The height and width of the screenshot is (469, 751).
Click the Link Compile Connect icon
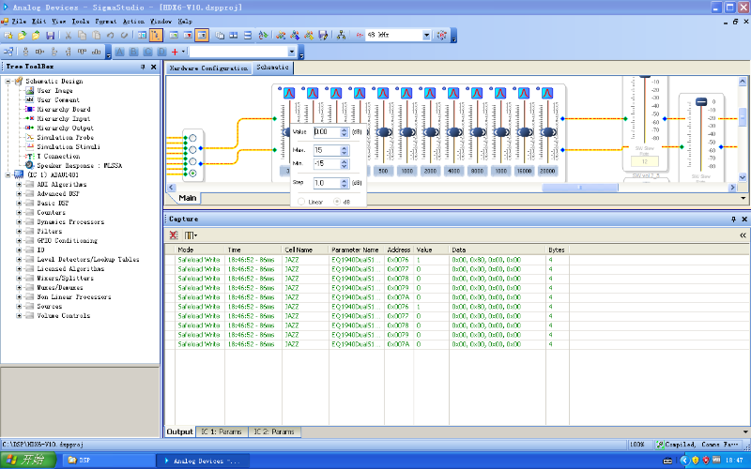tap(281, 35)
